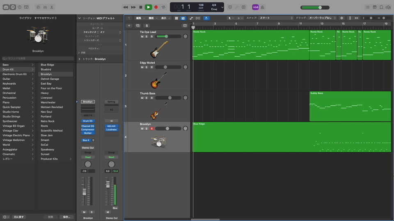Adjust the master volume slider
Viewport: 394px width, 221px height.
click(315, 7)
